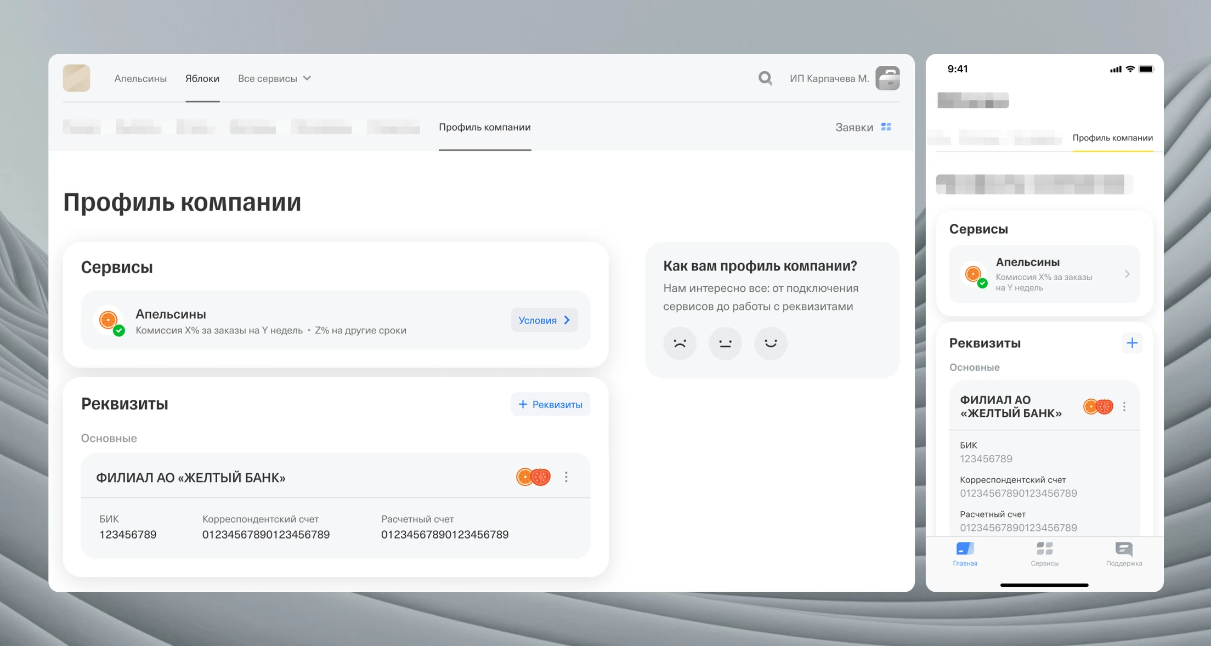The image size is (1211, 646).
Task: Tap mobile Корреспондентский счет number
Action: tap(1018, 493)
